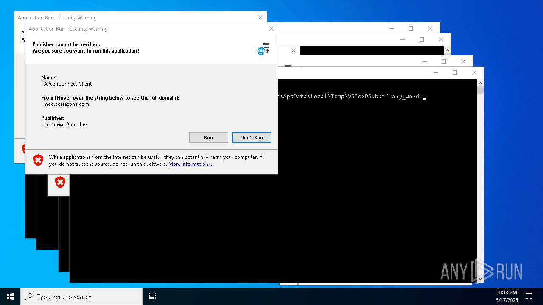Image resolution: width=543 pixels, height=305 pixels.
Task: Minimize the rearmost command prompt window
Action: [391, 28]
